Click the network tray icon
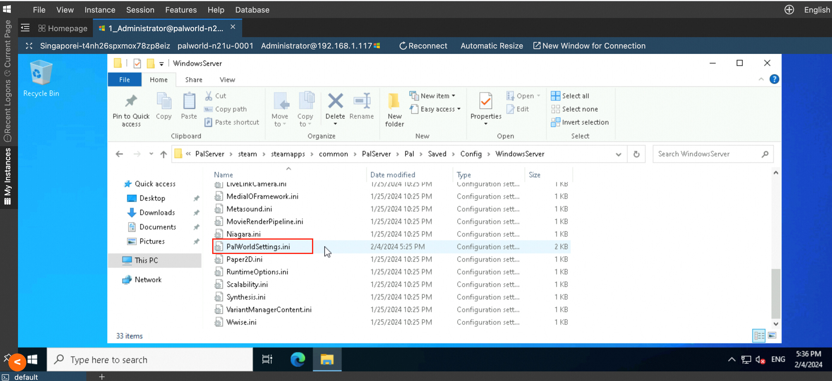Viewport: 832px width, 381px height. (x=746, y=360)
